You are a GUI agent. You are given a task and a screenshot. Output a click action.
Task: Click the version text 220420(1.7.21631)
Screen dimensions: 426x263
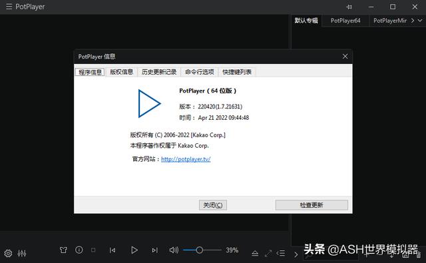tap(220, 107)
